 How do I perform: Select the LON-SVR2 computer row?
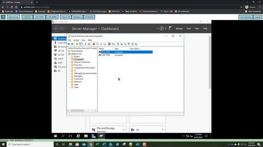(125, 55)
